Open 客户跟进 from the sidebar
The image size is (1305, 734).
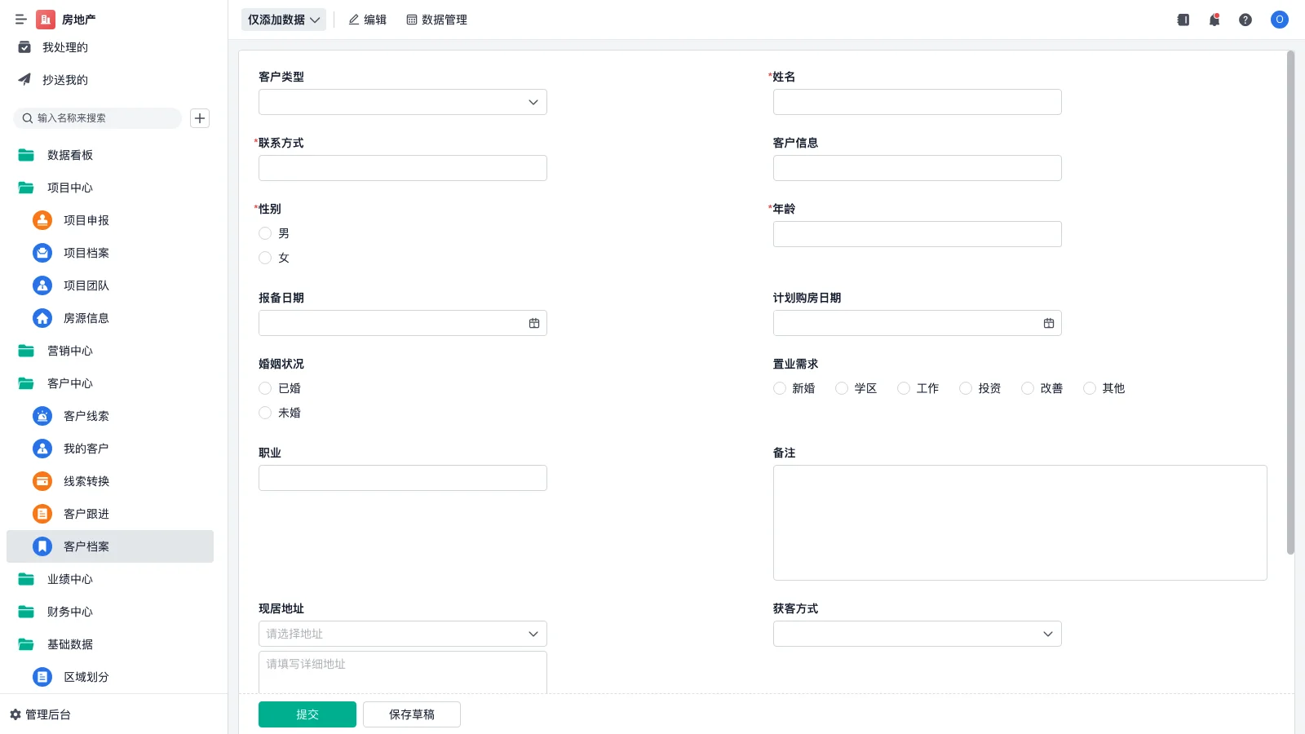(42, 513)
